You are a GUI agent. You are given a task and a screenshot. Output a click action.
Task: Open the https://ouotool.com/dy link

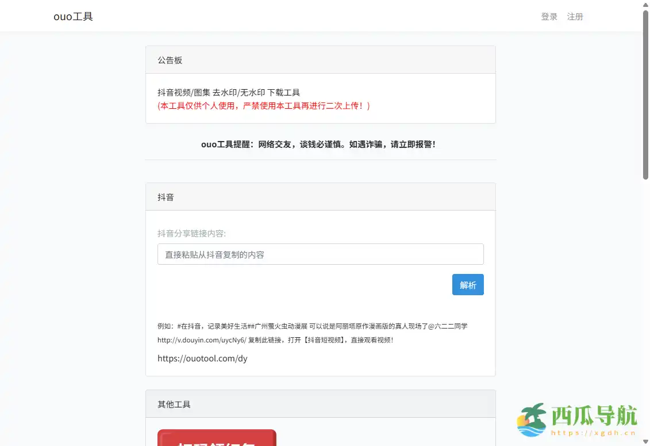point(202,358)
